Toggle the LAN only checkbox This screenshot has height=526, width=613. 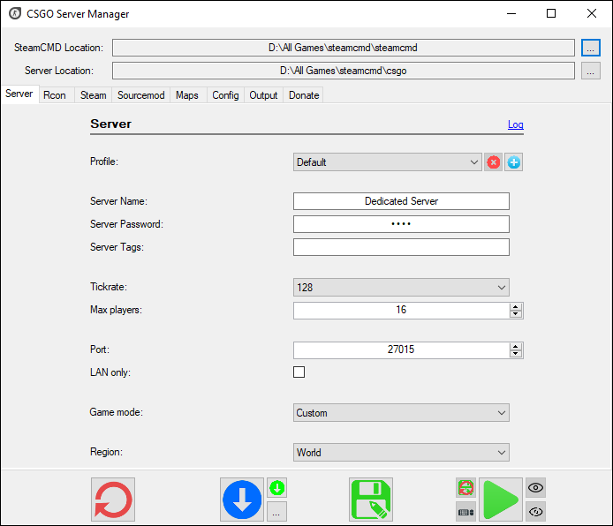(x=299, y=372)
